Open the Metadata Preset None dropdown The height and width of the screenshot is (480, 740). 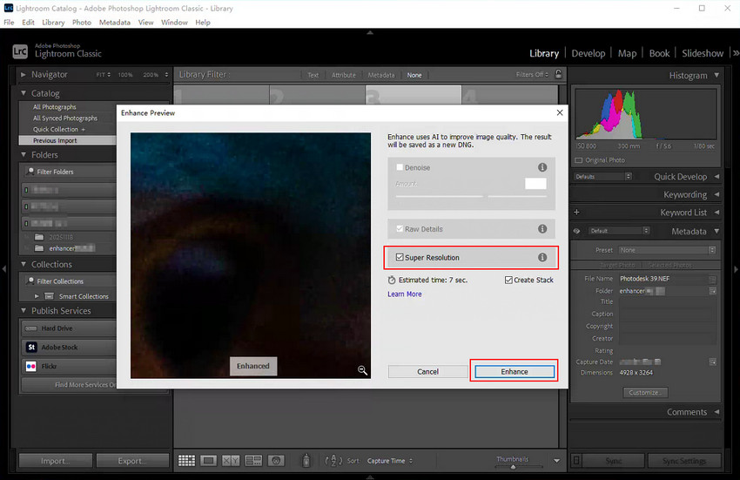point(667,250)
